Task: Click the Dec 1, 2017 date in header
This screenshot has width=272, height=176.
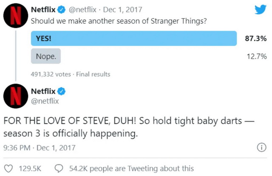Action: [116, 9]
